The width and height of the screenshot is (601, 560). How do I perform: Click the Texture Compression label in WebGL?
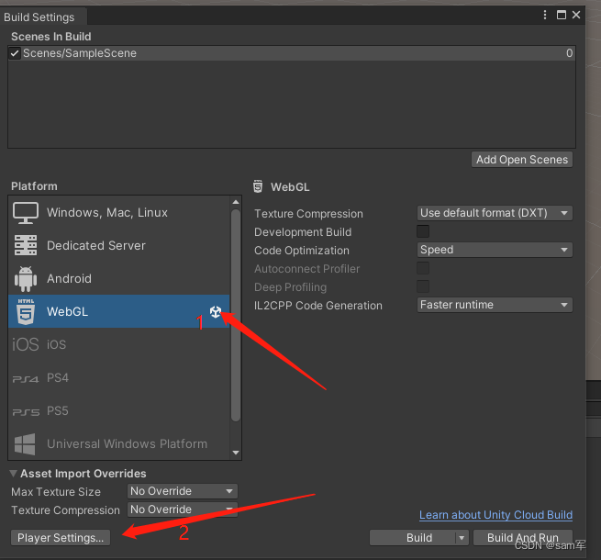[x=308, y=214]
